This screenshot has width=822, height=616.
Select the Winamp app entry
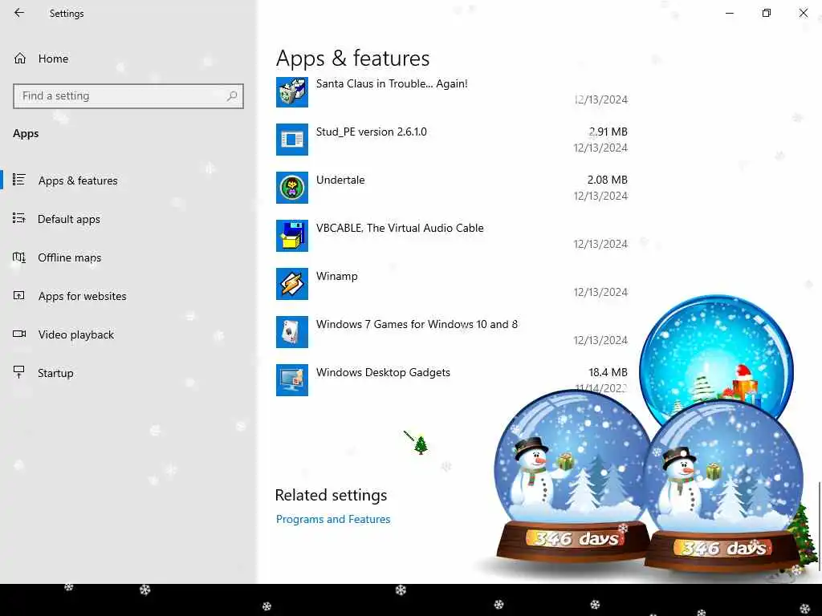[452, 284]
